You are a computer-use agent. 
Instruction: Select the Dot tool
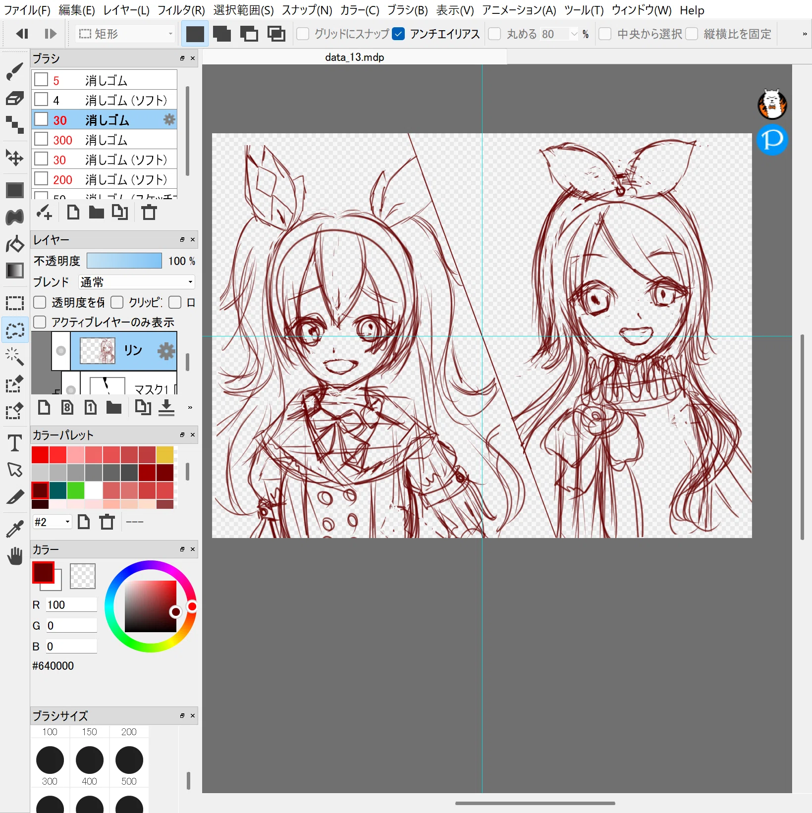click(14, 125)
